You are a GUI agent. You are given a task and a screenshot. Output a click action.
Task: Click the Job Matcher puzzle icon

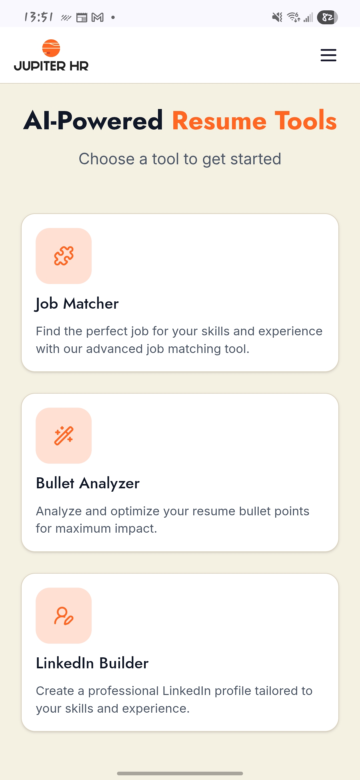(64, 256)
